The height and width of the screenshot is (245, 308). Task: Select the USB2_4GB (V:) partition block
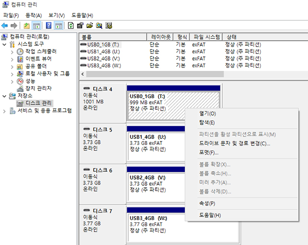tap(156, 187)
